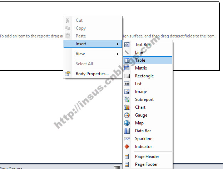
Task: Click the Paste clipboard icon
Action: pos(68,36)
